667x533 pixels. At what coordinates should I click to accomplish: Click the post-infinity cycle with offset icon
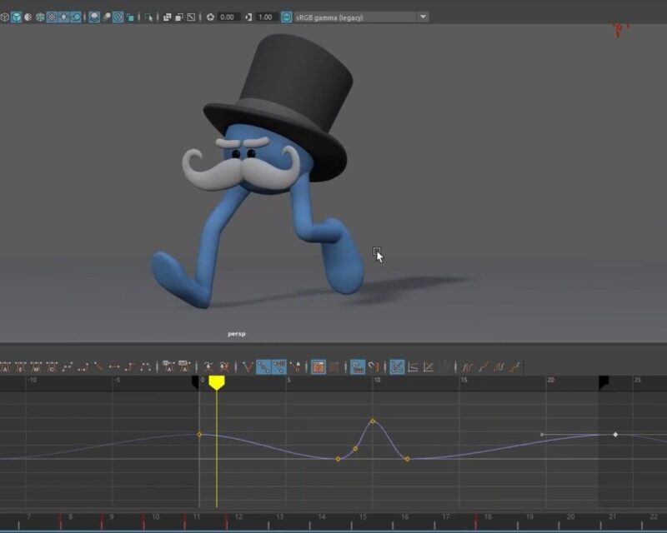(516, 366)
